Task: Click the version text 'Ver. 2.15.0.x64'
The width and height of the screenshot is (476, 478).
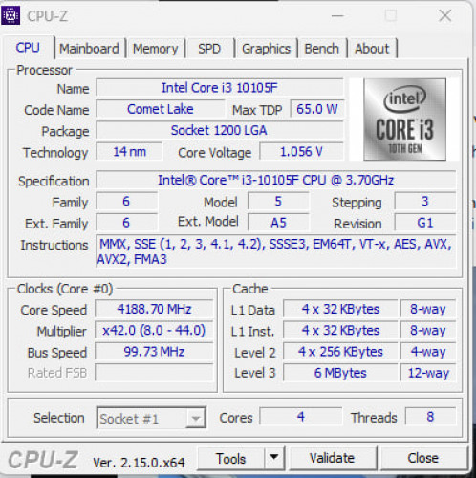Action: point(139,463)
